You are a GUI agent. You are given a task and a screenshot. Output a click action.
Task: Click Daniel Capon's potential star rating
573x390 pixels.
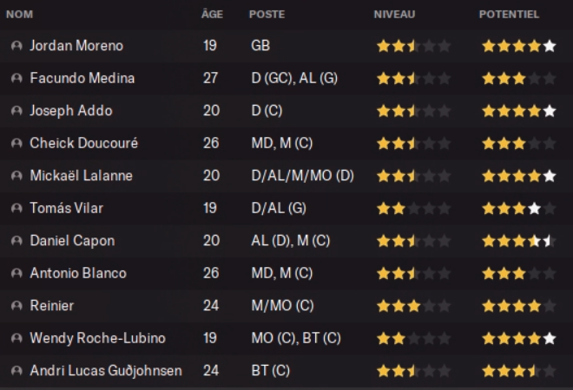pyautogui.click(x=518, y=241)
